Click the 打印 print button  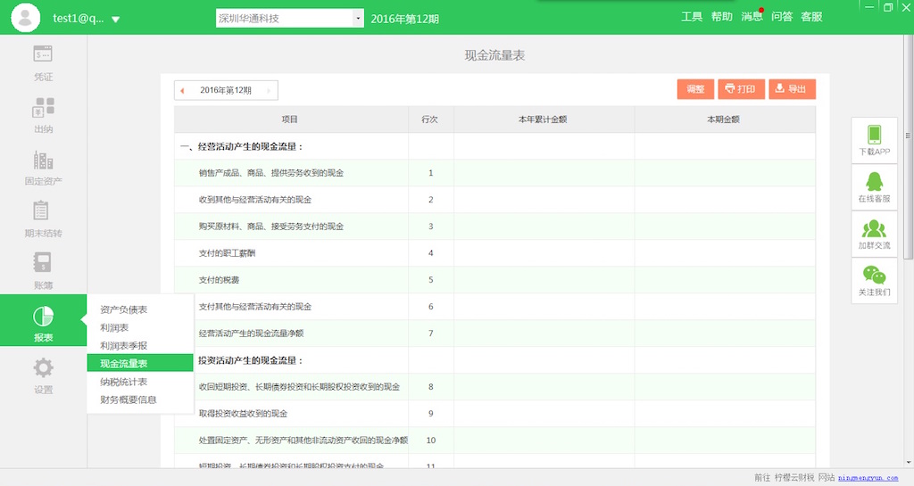pyautogui.click(x=741, y=89)
